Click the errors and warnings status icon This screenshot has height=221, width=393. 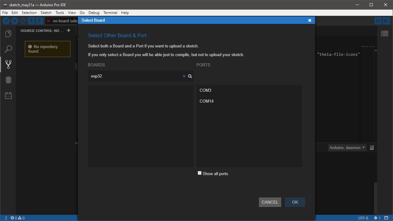(18, 218)
